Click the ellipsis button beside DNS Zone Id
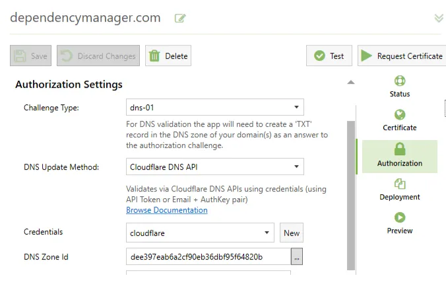This screenshot has height=288, width=446. tap(297, 257)
